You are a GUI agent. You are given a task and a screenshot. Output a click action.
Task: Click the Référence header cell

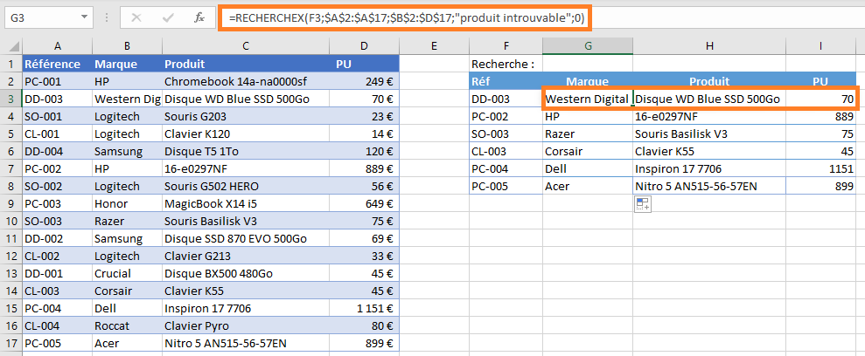coord(58,64)
